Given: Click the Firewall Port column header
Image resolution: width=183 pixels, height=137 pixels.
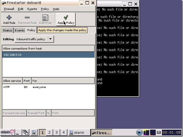Looking at the screenshot, I should coord(36,113).
